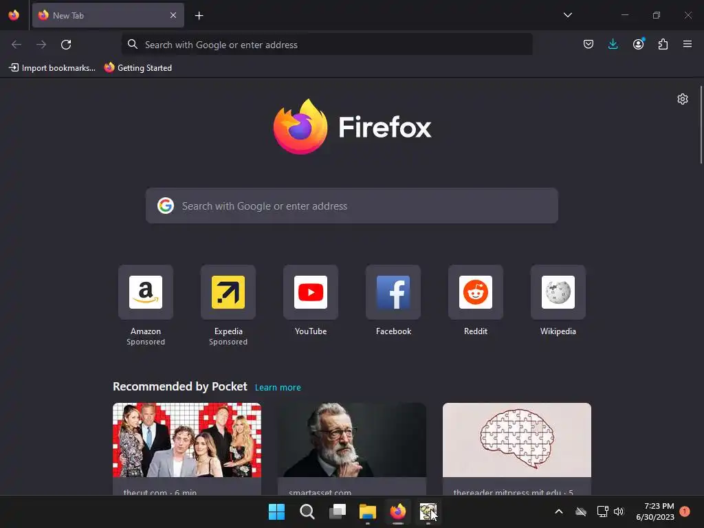Open Task View on the taskbar
This screenshot has height=528, width=704.
(x=338, y=511)
